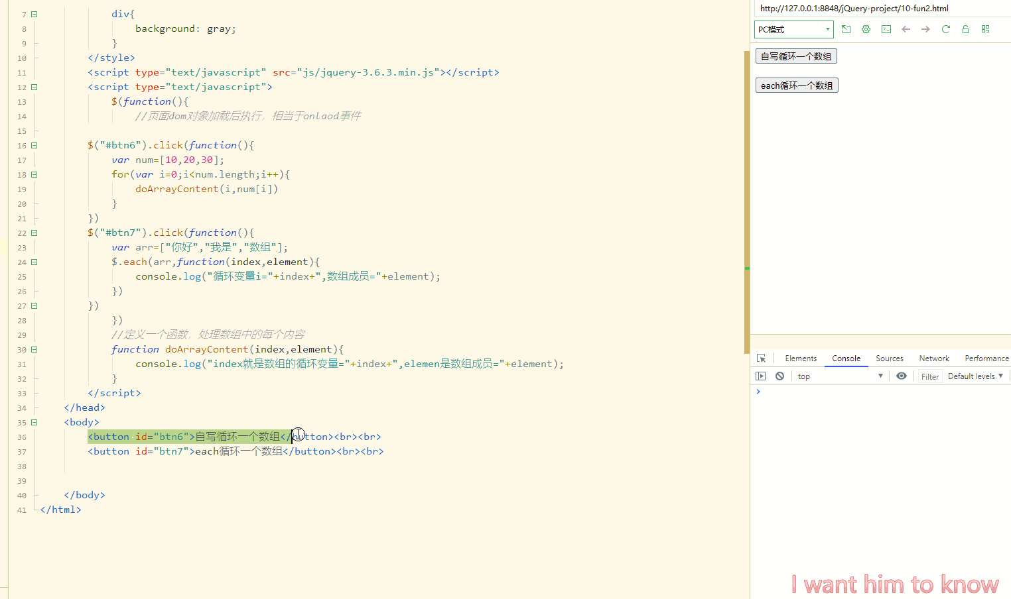Open the preview settings gear icon
Viewport: 1011px width, 599px height.
tap(866, 29)
